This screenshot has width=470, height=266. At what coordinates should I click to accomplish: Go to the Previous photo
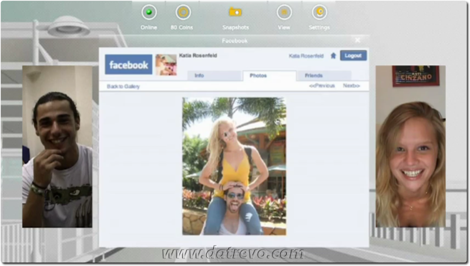[x=322, y=86]
